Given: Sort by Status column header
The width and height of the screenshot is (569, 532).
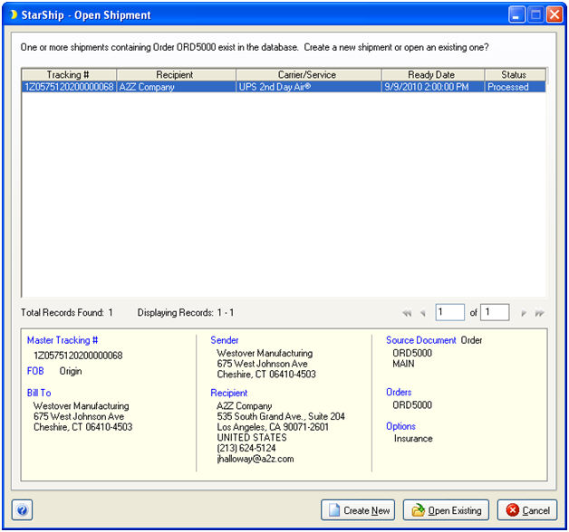Looking at the screenshot, I should click(515, 75).
